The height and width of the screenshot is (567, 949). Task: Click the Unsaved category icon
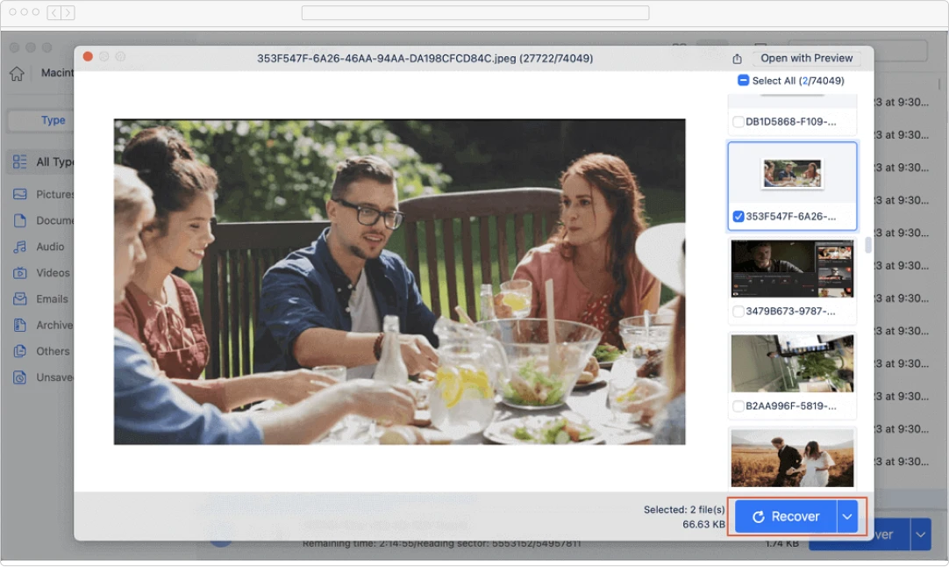tap(19, 377)
